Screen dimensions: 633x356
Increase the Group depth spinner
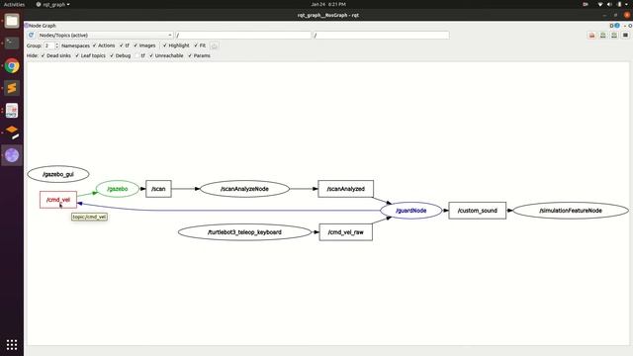coord(57,44)
